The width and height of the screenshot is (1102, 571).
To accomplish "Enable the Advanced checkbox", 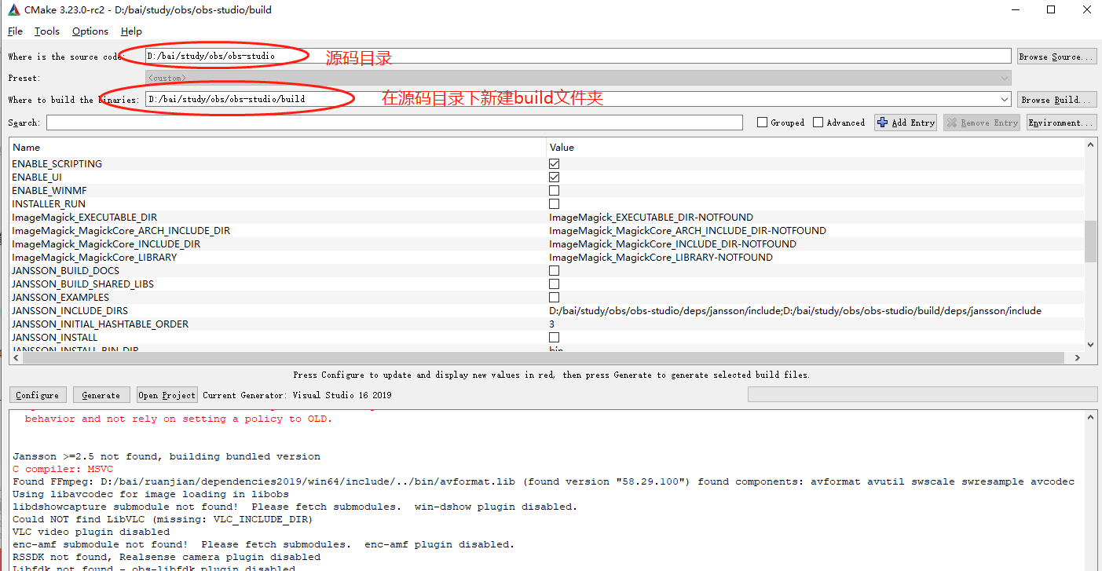I will (x=818, y=123).
